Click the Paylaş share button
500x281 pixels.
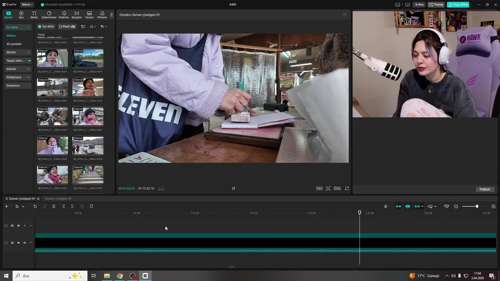(436, 5)
